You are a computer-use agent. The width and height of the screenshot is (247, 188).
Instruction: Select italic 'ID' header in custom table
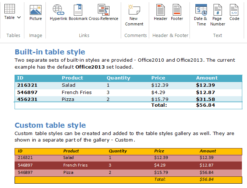pos(20,151)
